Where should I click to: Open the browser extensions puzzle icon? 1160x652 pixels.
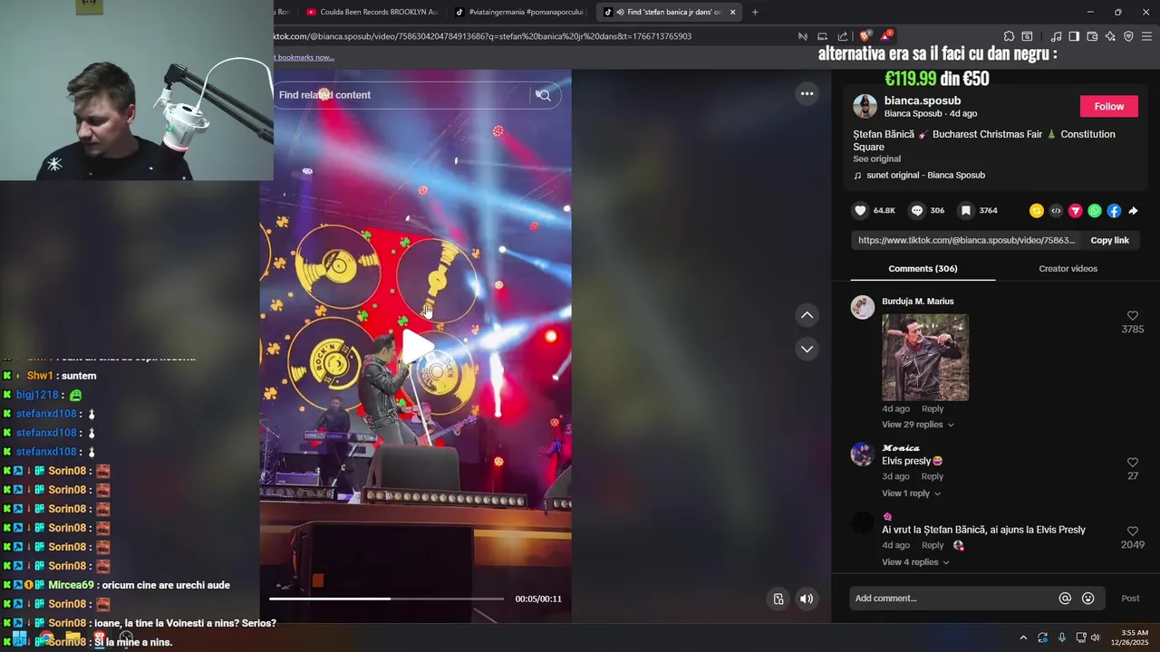pos(1009,36)
